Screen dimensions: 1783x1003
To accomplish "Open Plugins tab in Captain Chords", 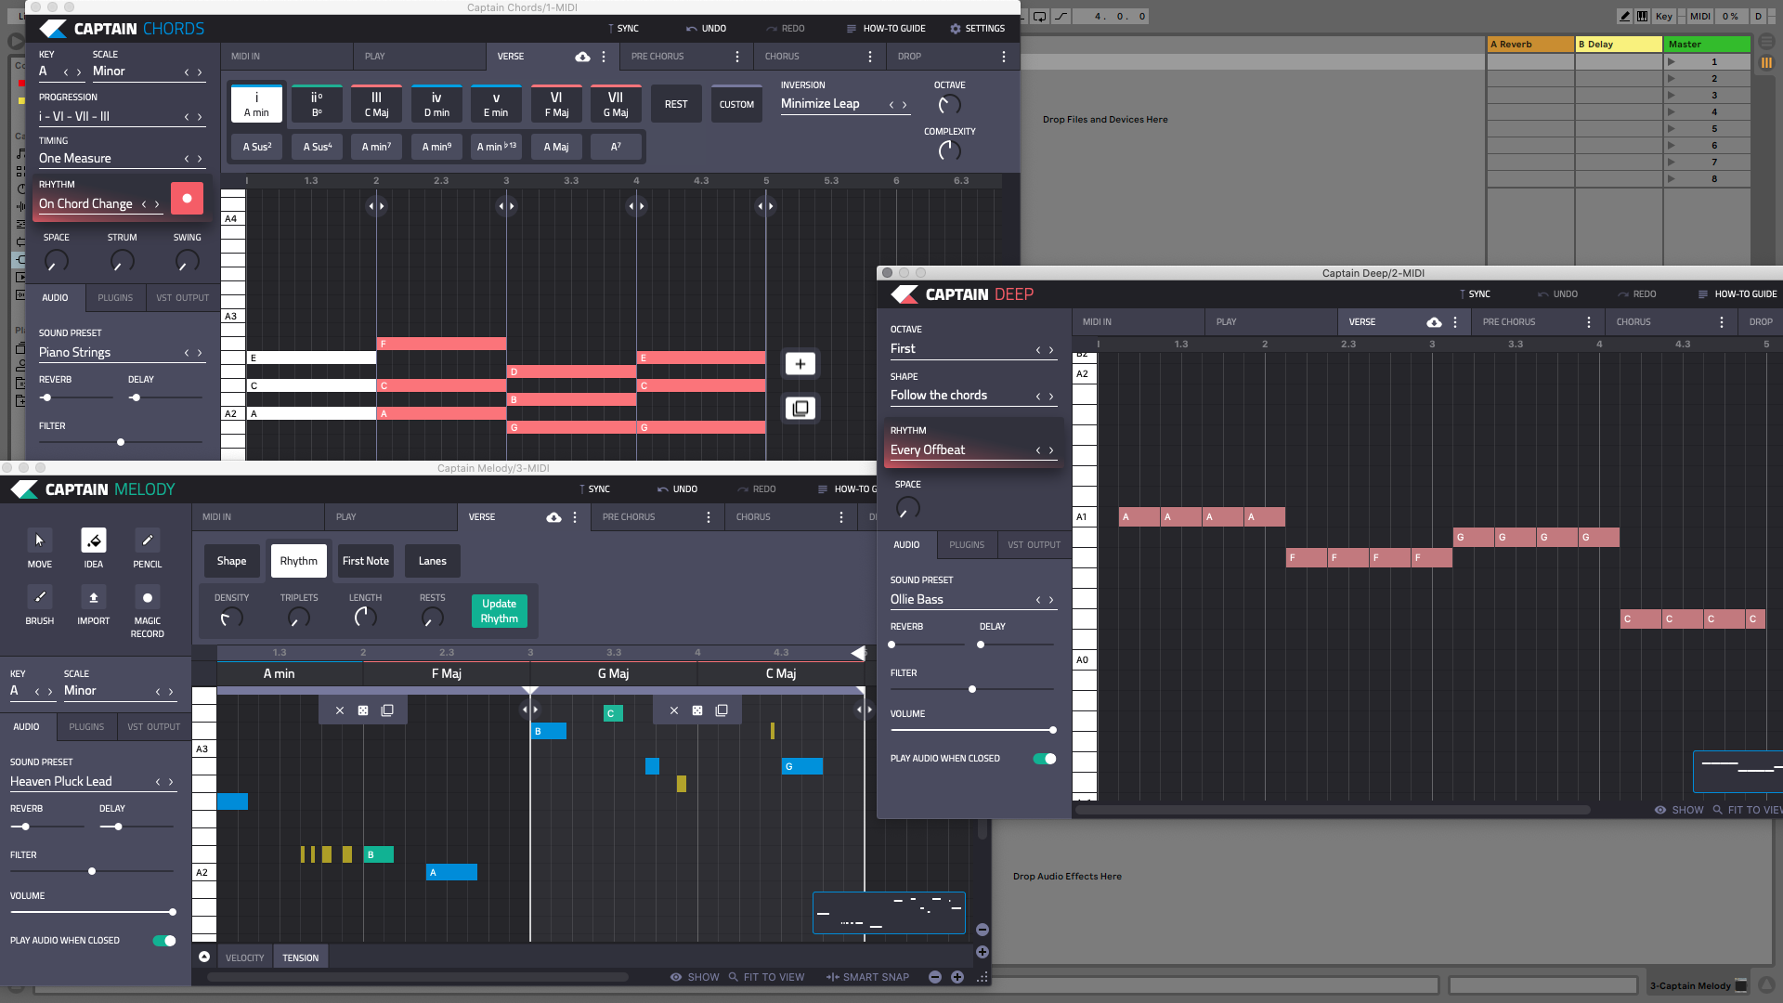I will [x=115, y=298].
